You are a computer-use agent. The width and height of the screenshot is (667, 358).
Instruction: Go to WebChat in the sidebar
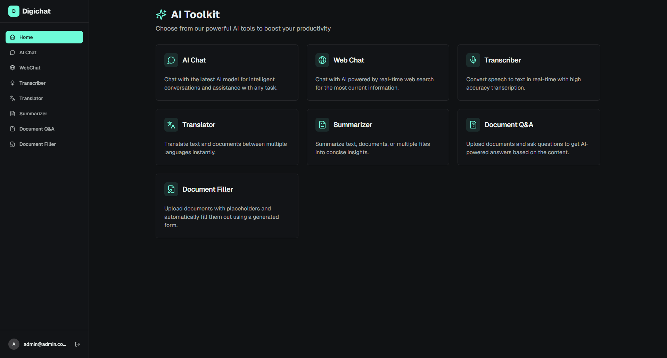tap(30, 68)
